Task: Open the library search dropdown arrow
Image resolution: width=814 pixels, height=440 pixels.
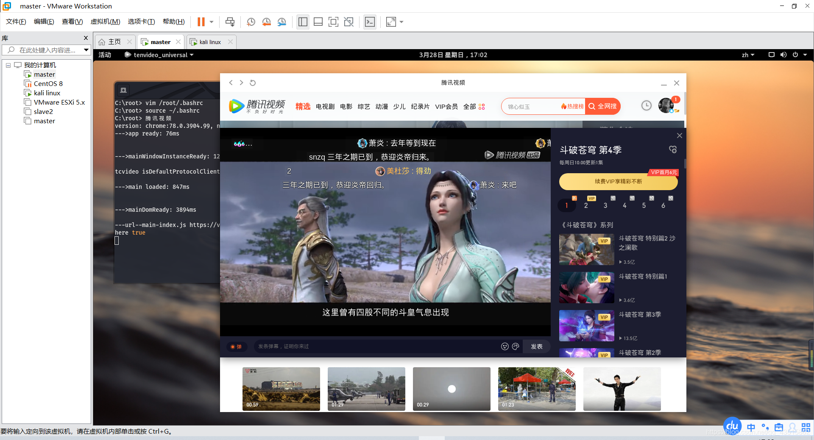Action: click(86, 50)
